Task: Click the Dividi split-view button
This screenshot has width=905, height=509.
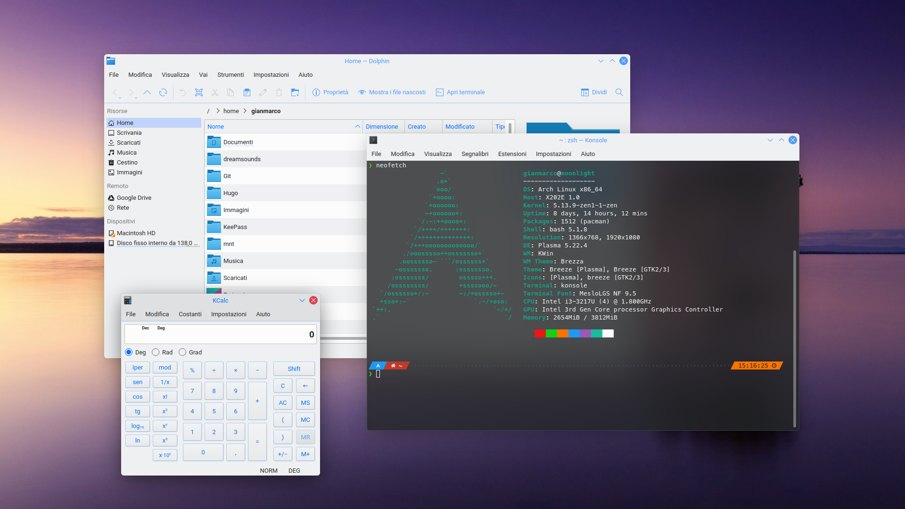Action: [x=594, y=92]
